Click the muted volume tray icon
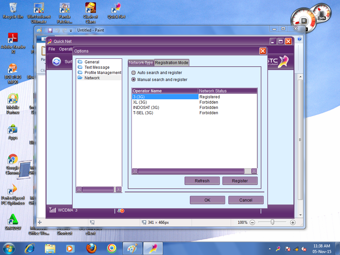Image resolution: width=340 pixels, height=255 pixels. 303,249
